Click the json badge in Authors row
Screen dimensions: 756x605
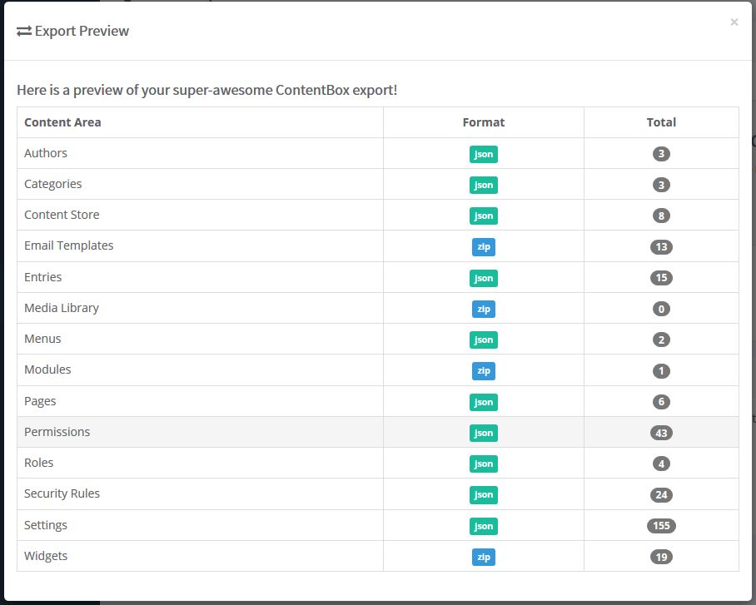[483, 154]
